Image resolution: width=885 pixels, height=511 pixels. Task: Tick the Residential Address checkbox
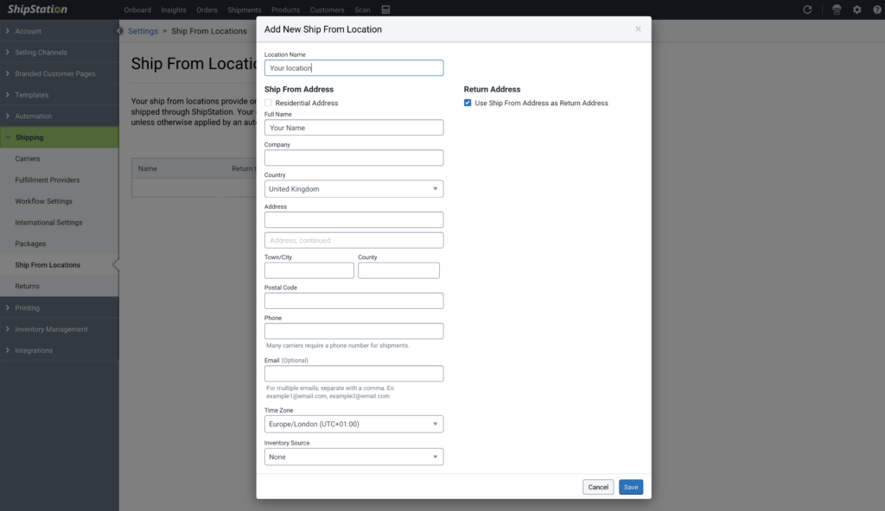[x=269, y=103]
